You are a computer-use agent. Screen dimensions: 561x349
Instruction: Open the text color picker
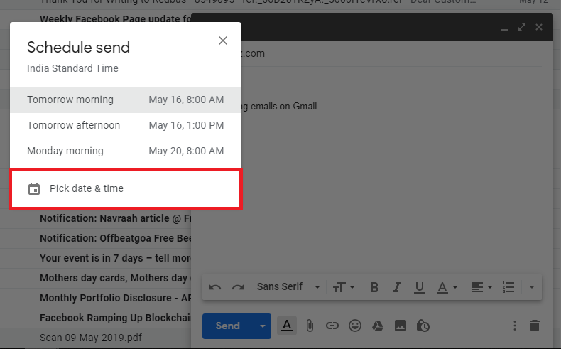447,287
